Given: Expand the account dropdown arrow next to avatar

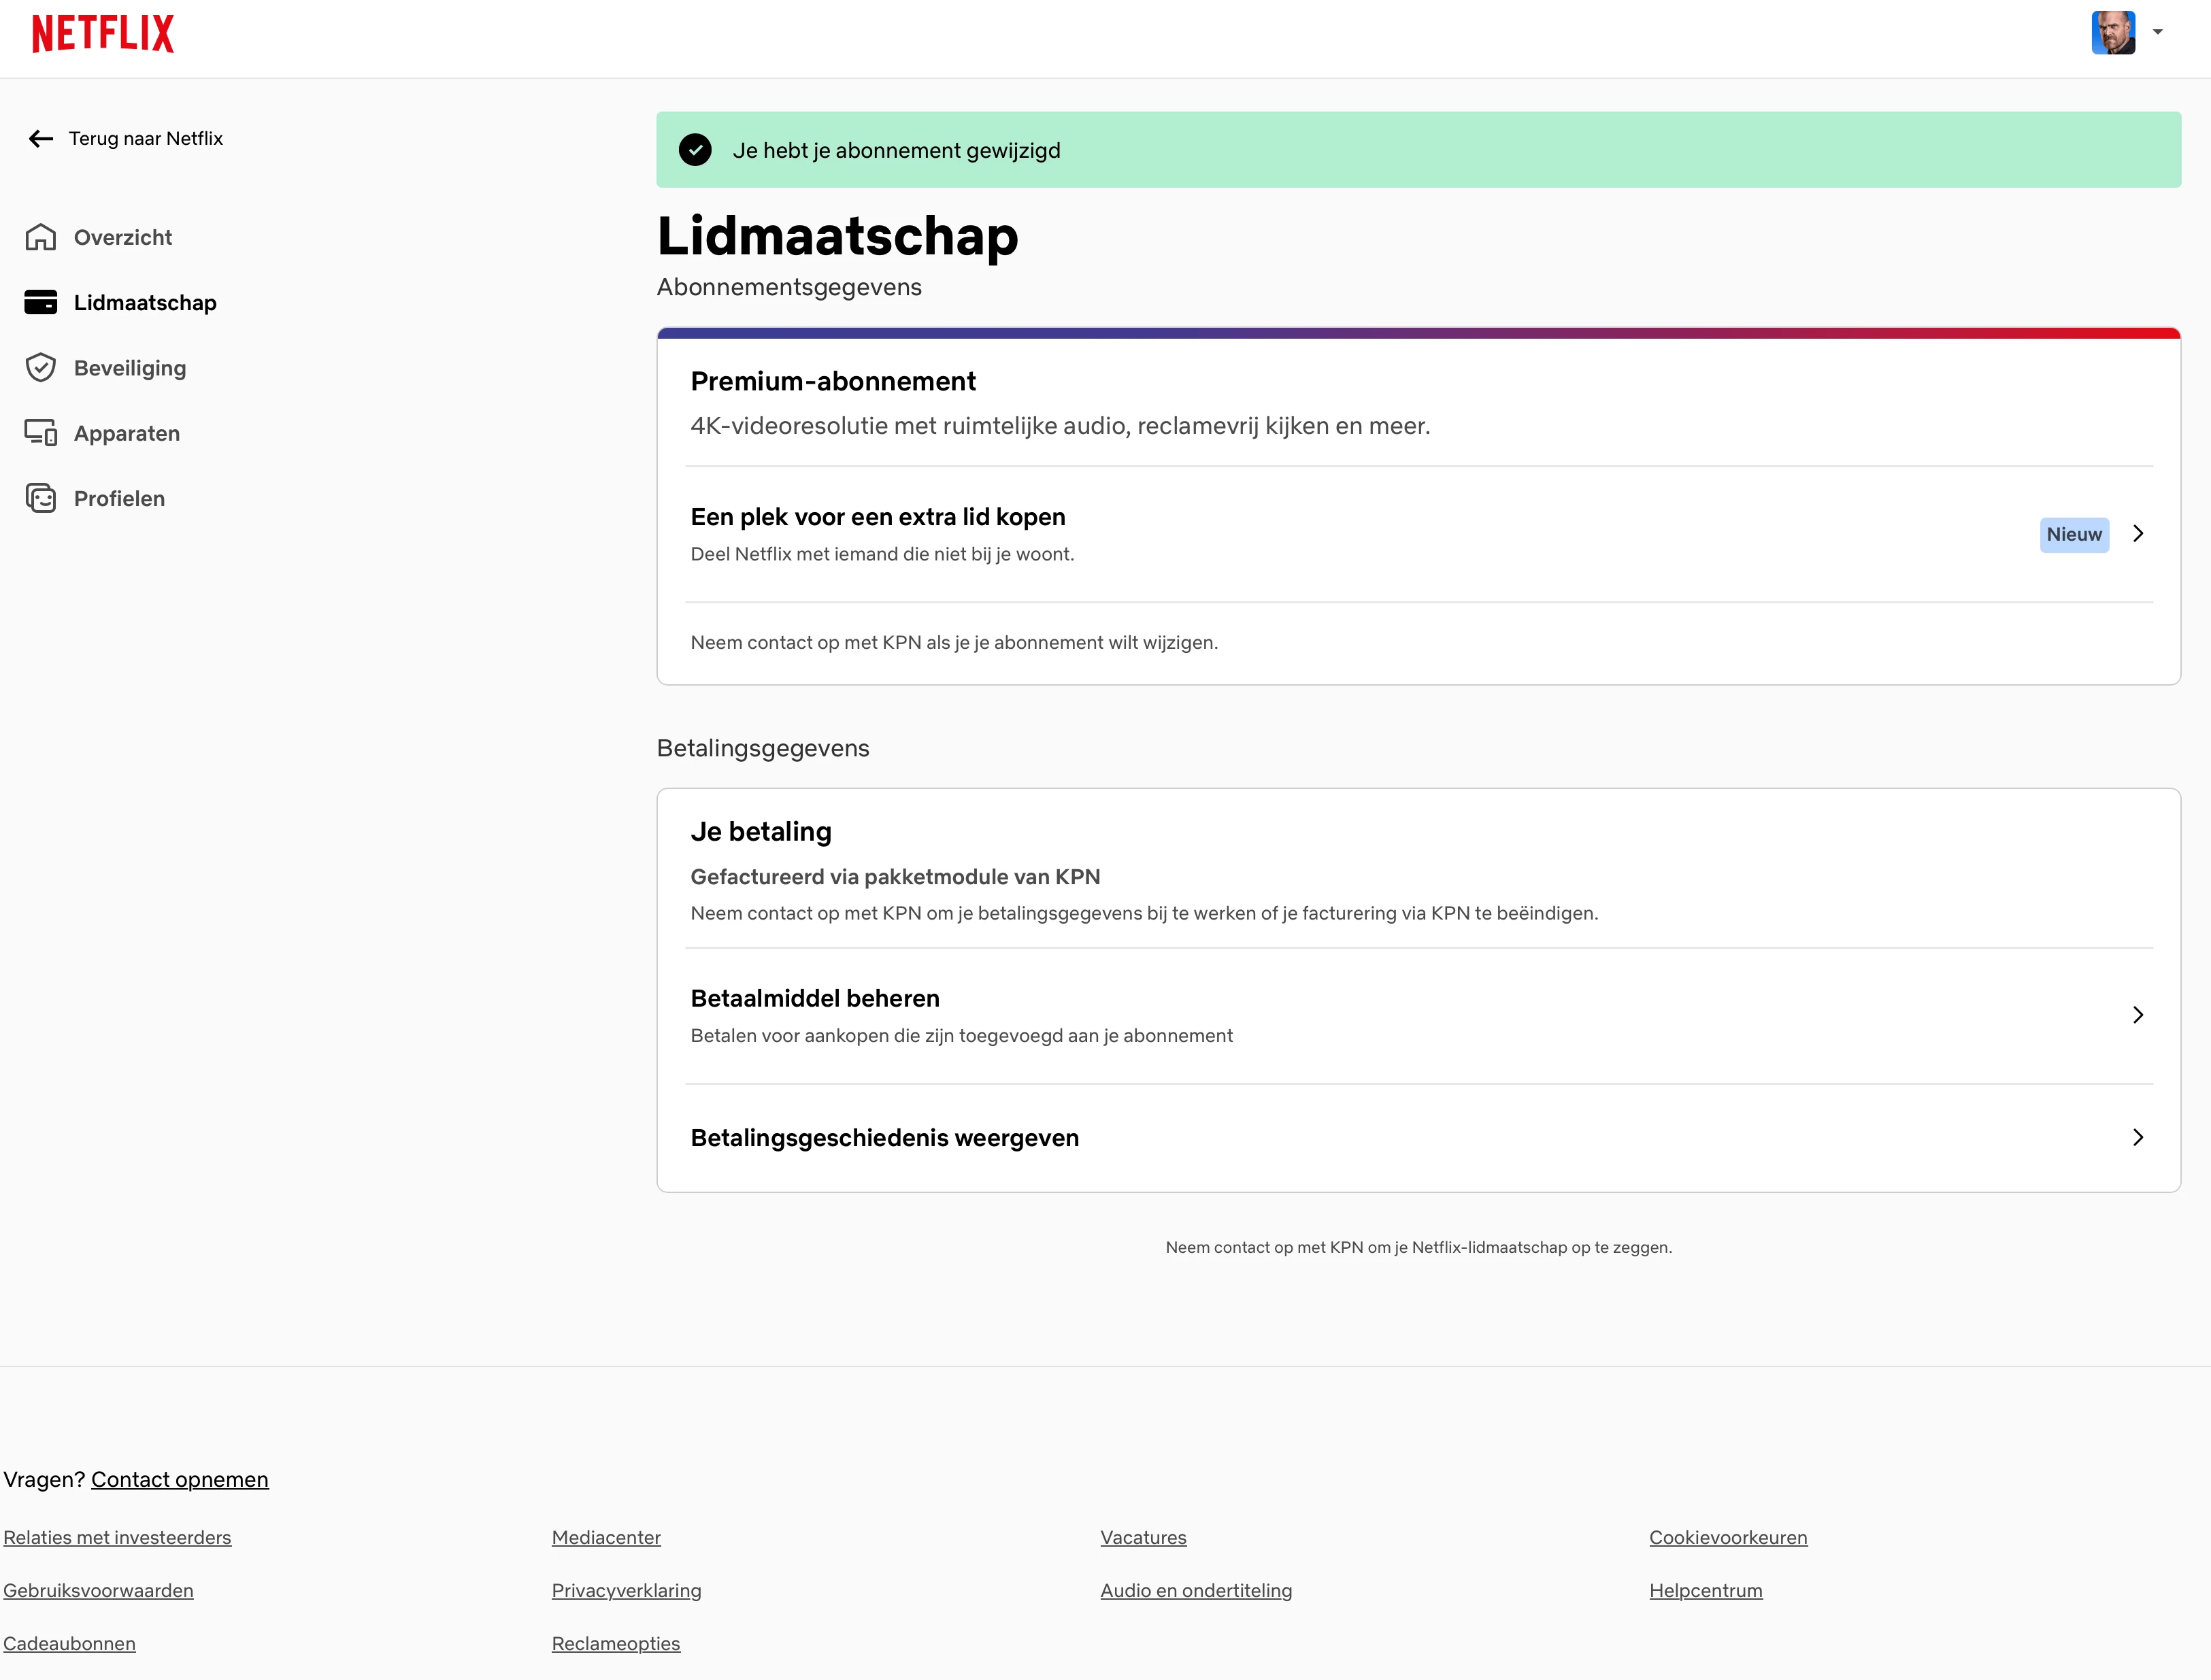Looking at the screenshot, I should point(2157,32).
